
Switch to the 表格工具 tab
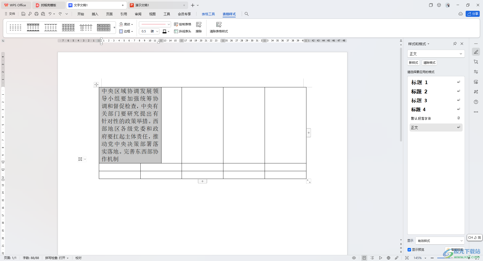click(x=208, y=14)
